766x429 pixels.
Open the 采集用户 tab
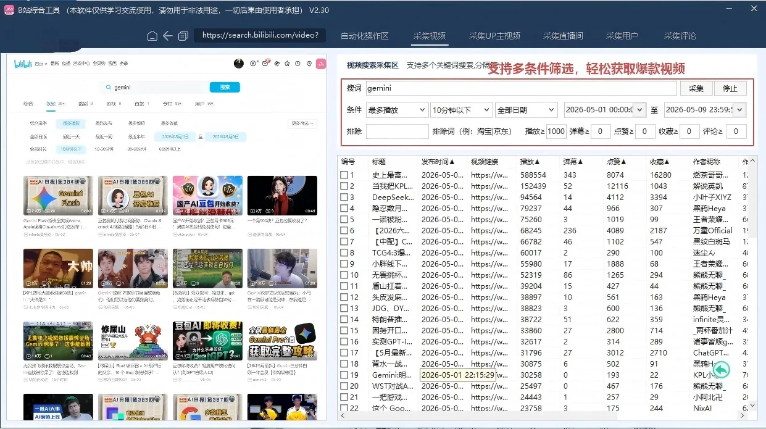pos(622,36)
